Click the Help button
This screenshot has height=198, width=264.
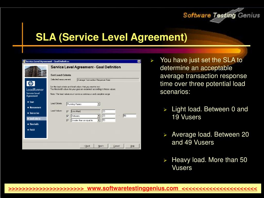pyautogui.click(x=132, y=146)
